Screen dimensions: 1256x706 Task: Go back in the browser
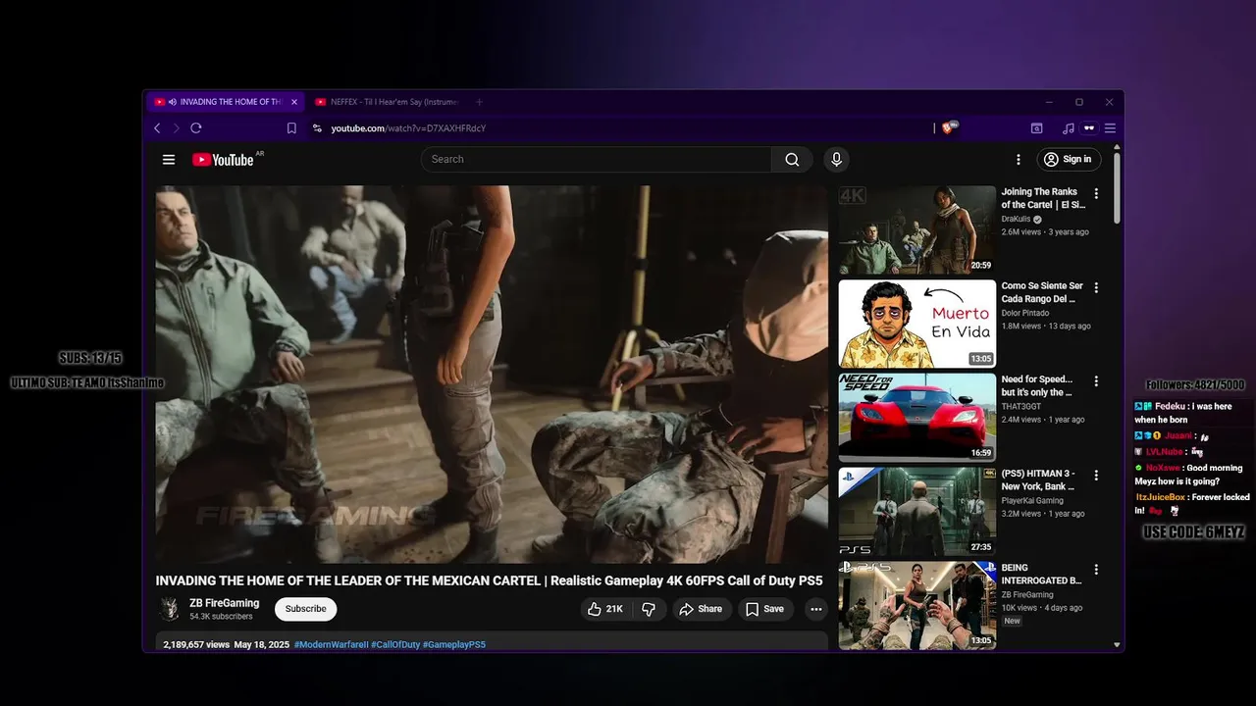click(157, 128)
